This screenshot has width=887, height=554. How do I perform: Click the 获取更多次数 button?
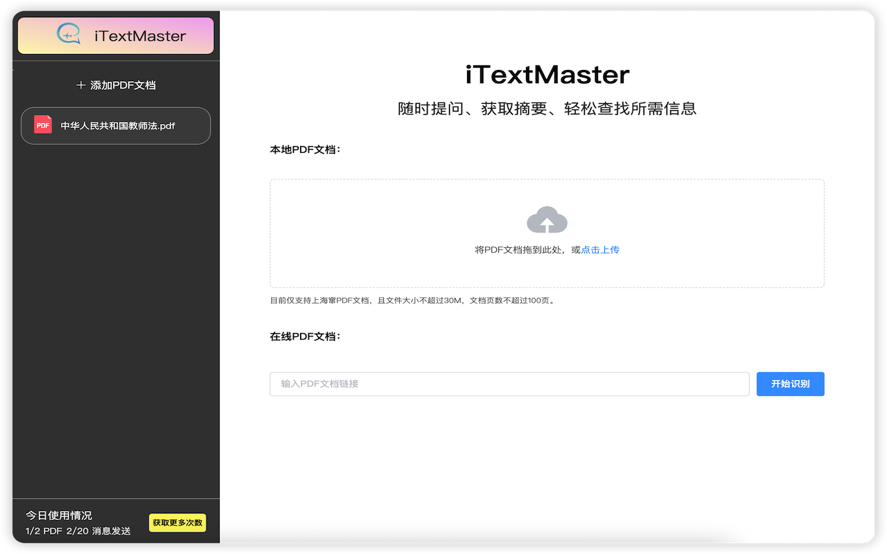click(177, 523)
